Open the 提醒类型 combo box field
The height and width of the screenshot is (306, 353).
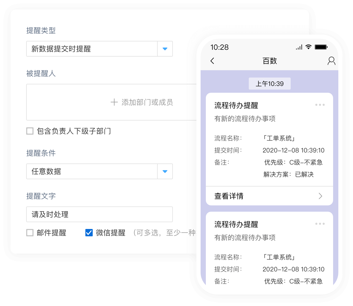coord(100,49)
